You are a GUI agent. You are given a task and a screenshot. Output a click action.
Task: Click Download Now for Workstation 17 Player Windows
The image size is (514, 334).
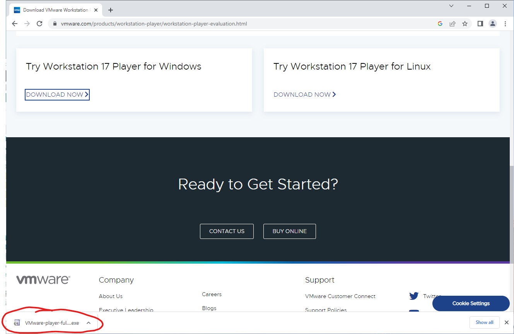[x=57, y=94]
